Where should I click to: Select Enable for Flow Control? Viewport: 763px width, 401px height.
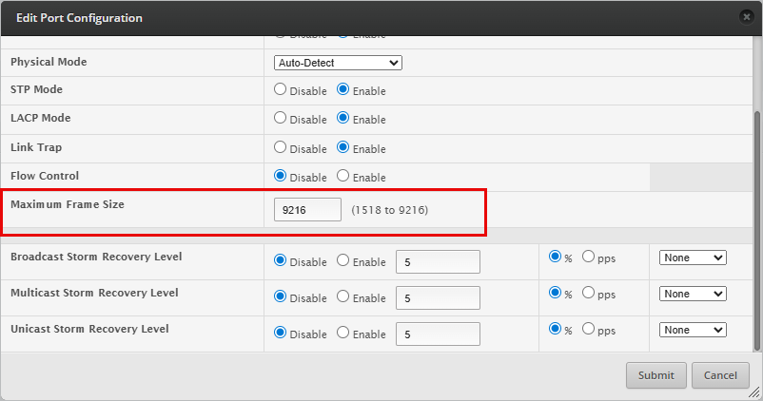tap(343, 176)
